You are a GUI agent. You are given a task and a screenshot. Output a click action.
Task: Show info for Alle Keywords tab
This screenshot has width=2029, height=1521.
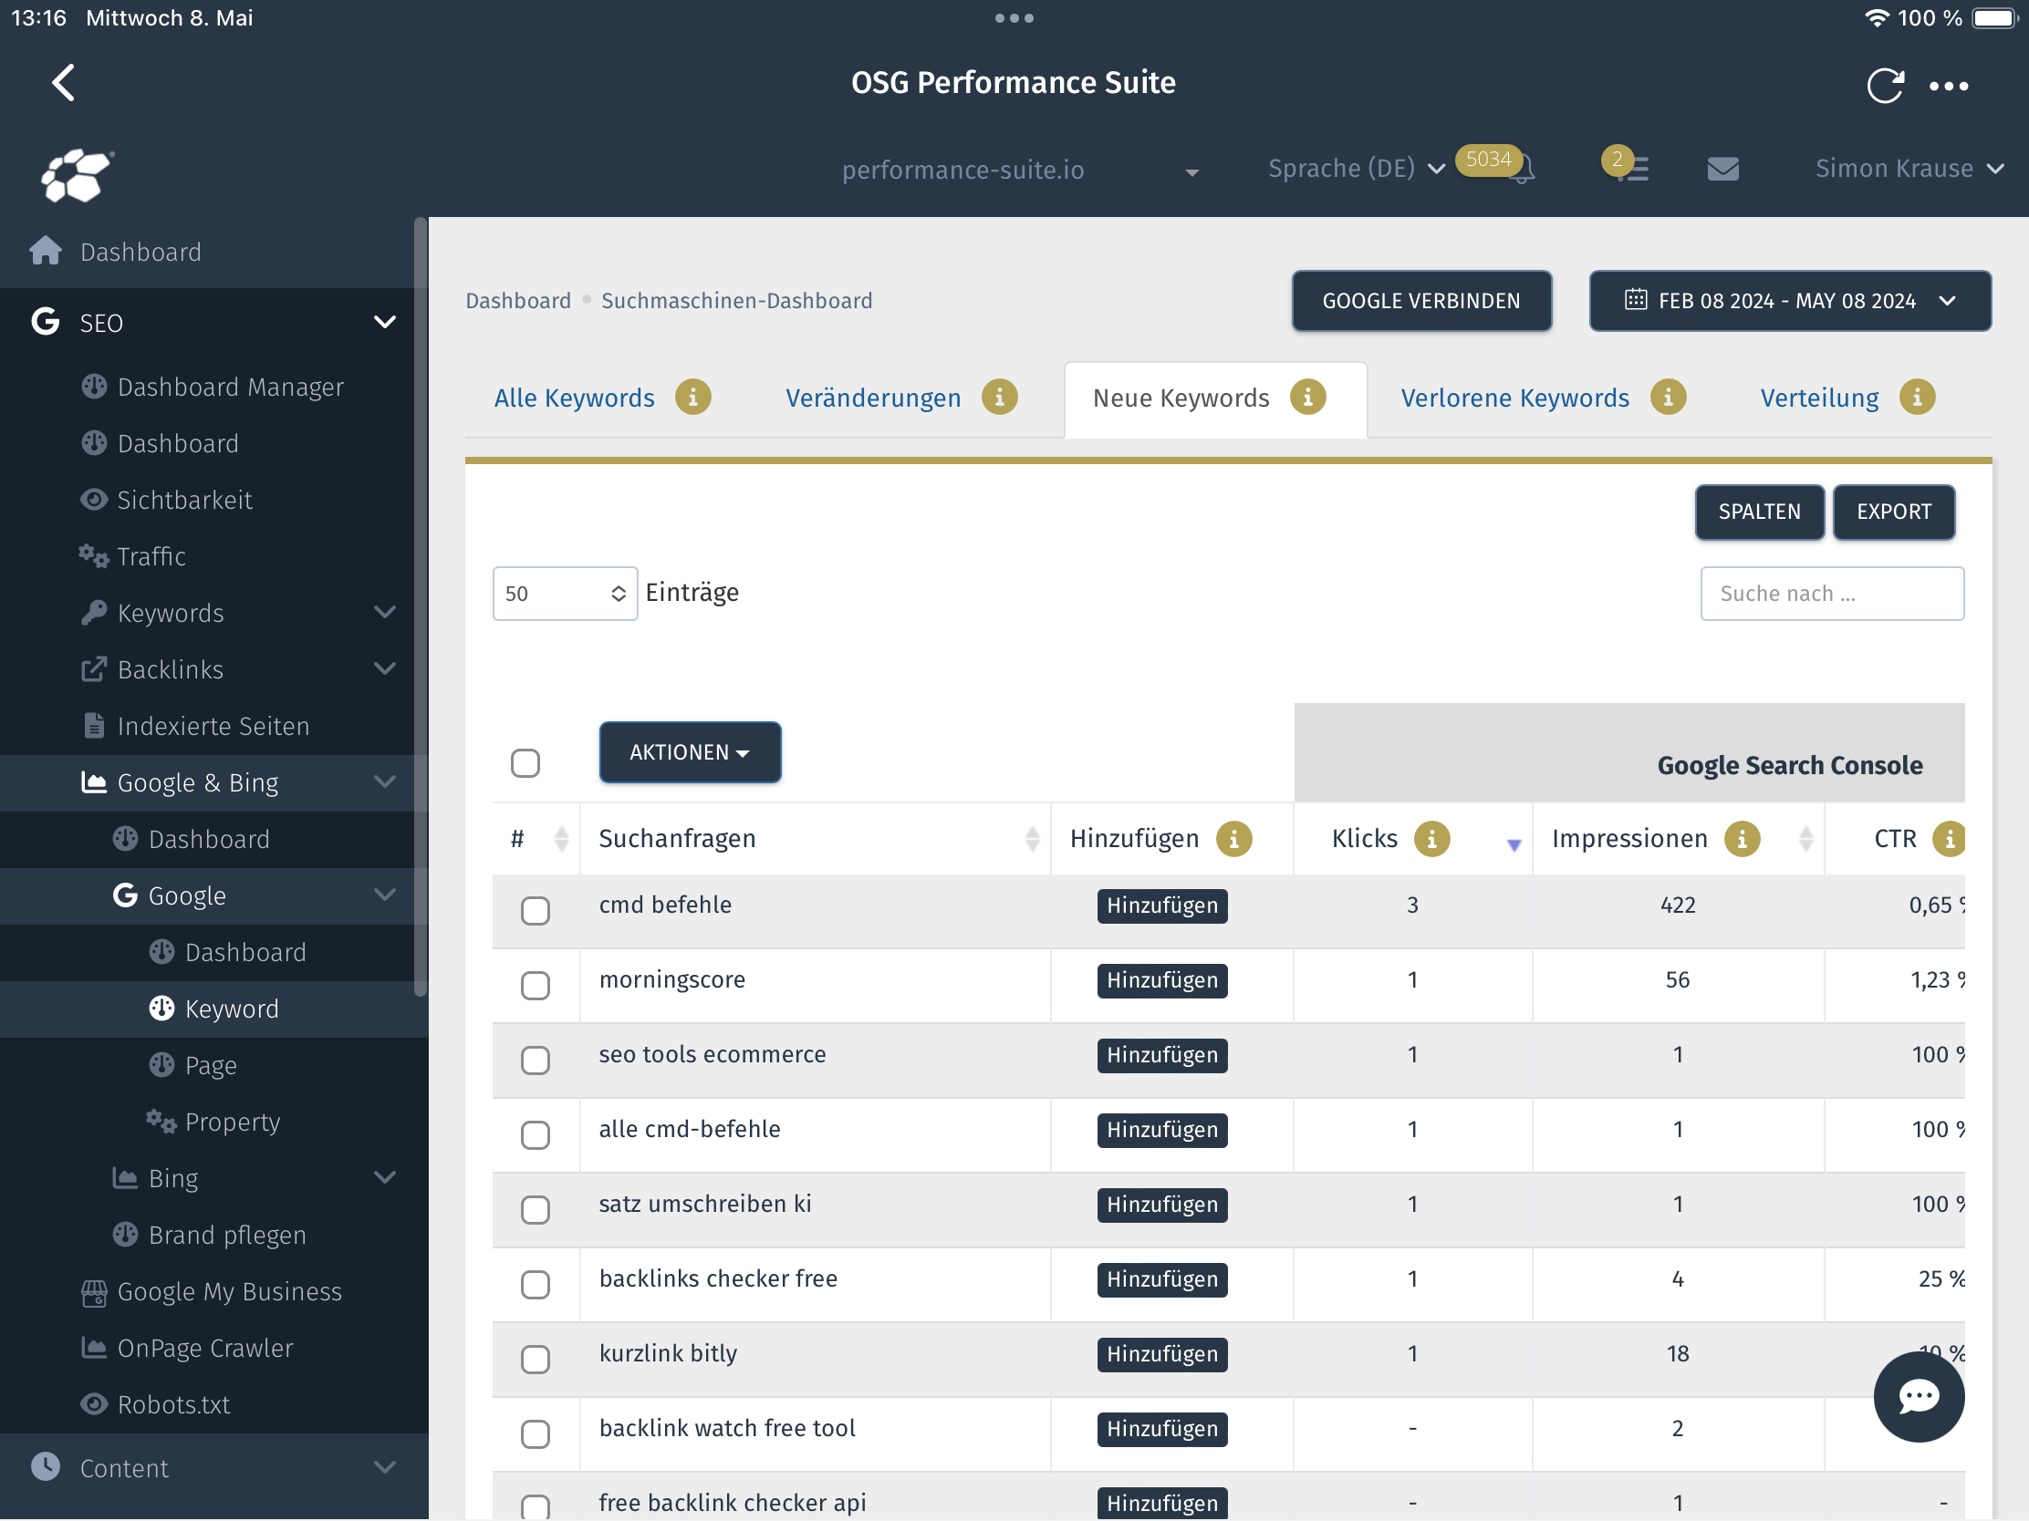pos(693,398)
